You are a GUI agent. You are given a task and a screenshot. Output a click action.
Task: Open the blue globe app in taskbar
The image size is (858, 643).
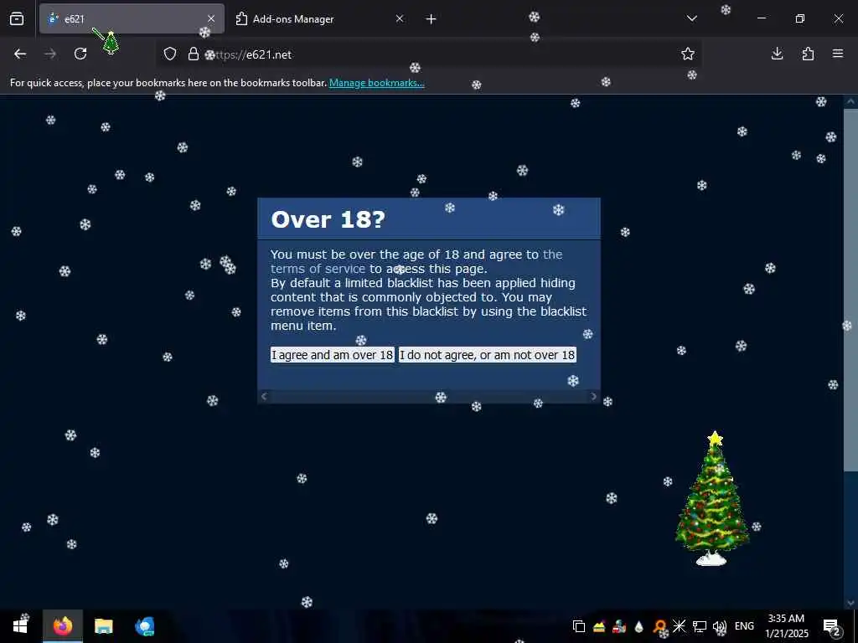click(x=144, y=626)
